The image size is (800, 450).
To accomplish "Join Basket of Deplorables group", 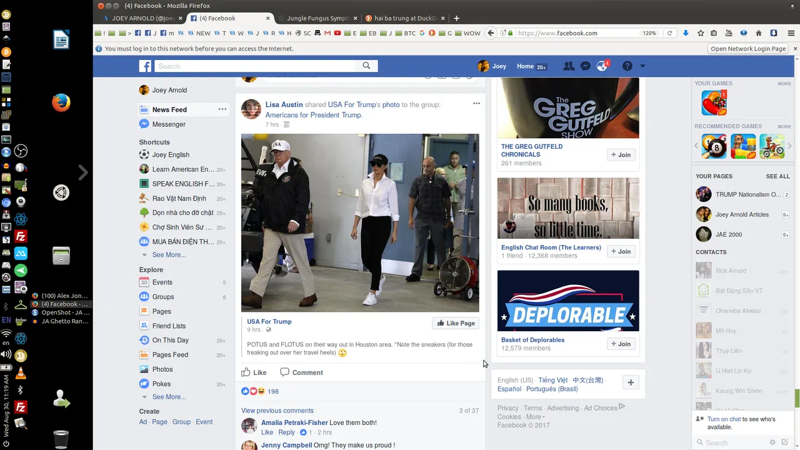I will tap(621, 344).
